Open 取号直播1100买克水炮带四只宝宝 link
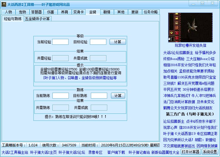 click(x=190, y=77)
